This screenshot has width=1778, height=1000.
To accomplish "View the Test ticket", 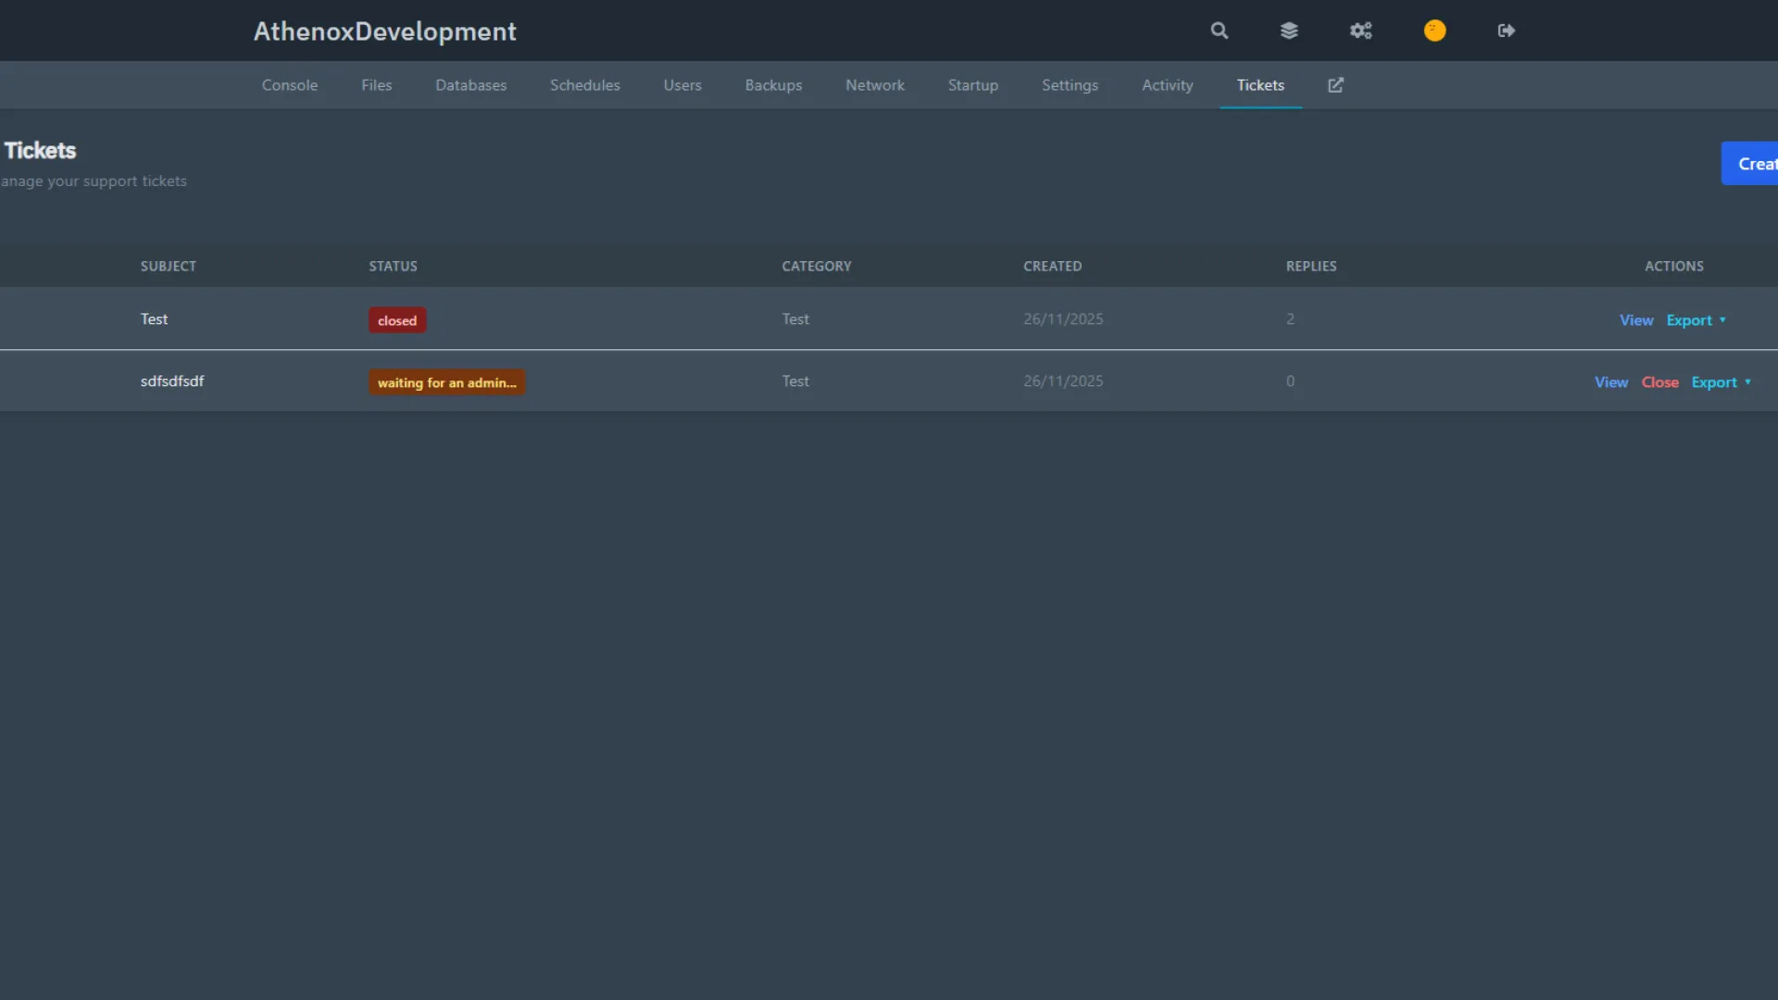I will tap(1635, 320).
